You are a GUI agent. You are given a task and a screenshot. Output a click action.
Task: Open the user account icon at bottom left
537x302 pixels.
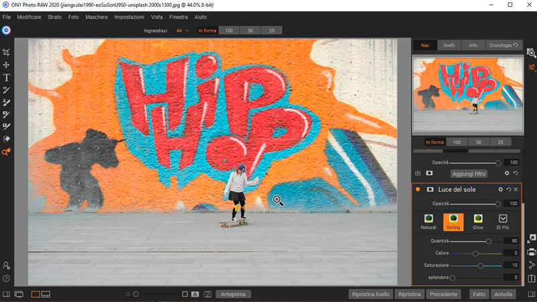6,266
